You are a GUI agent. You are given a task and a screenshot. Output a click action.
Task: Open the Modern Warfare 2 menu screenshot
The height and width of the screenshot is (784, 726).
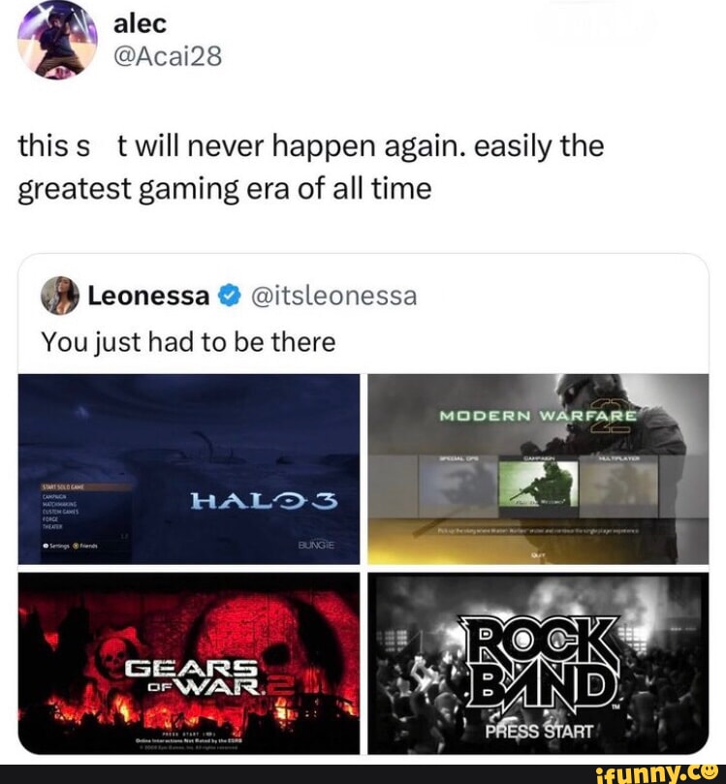click(x=538, y=469)
